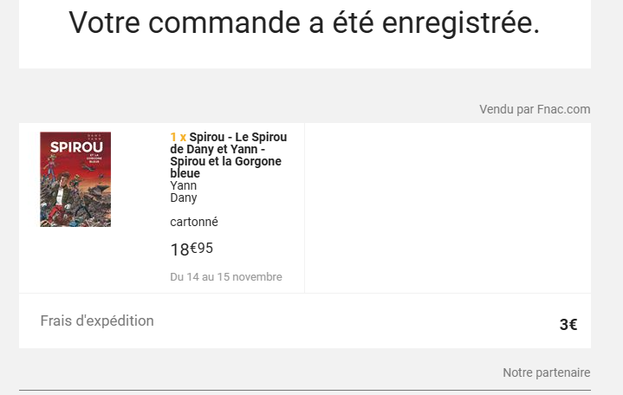
Task: Click the gray background beside Vendu par
Action: coord(260,109)
